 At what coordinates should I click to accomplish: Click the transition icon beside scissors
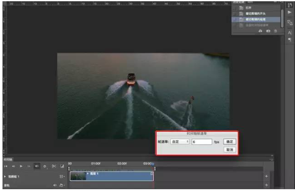62,166
